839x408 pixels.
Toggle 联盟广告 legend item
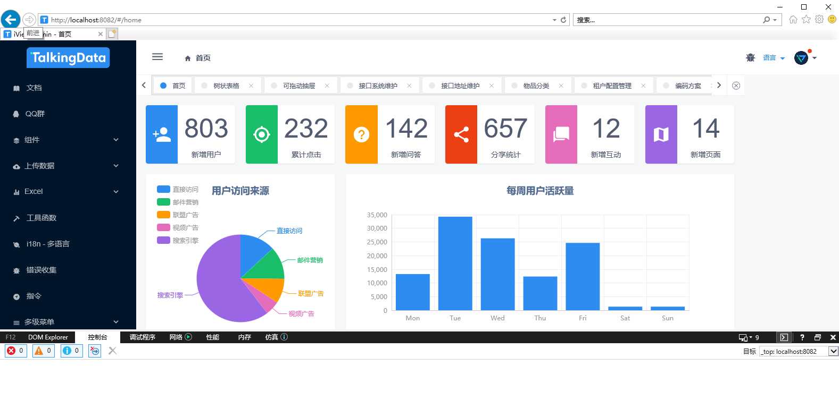coord(178,215)
